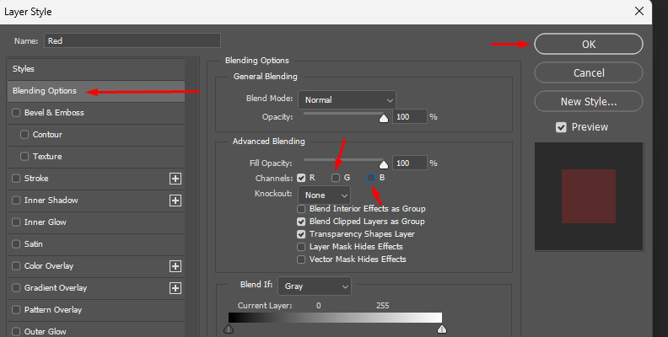
Task: Select Blending Options in the left list
Action: click(x=96, y=91)
